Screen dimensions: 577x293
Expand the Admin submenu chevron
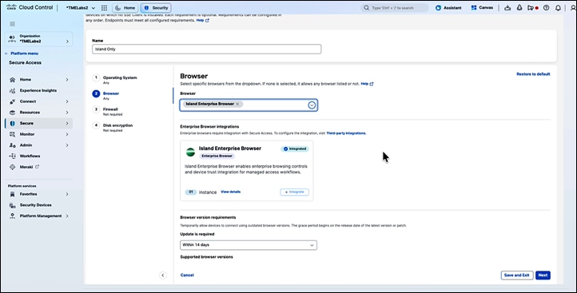[67, 145]
